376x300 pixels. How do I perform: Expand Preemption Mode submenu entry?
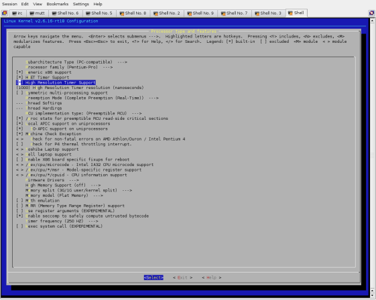pyautogui.click(x=92, y=98)
